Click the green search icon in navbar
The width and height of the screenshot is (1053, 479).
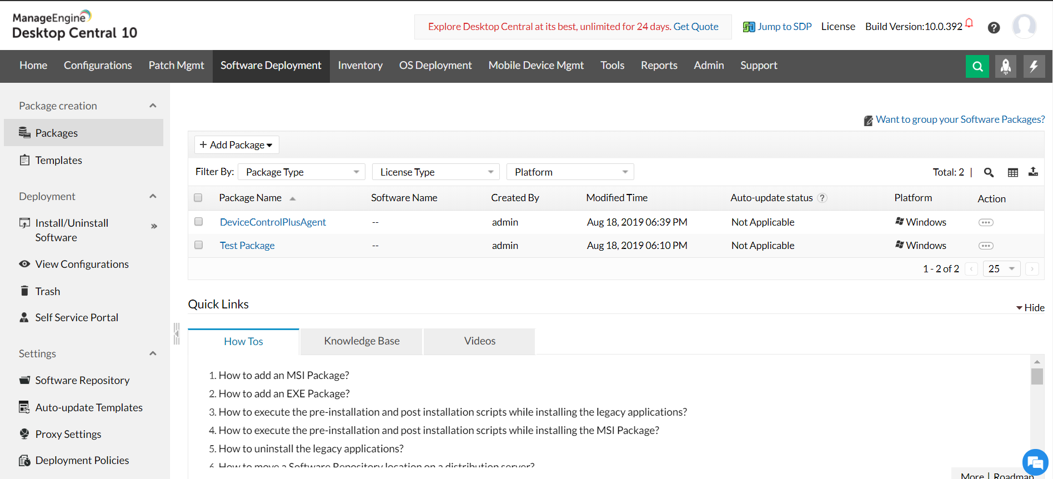(x=977, y=67)
